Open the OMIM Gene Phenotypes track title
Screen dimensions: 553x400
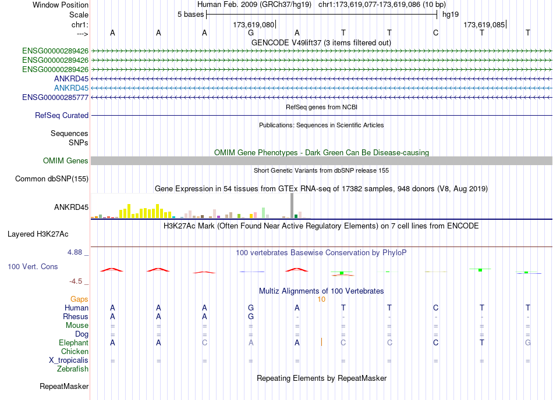pyautogui.click(x=321, y=152)
